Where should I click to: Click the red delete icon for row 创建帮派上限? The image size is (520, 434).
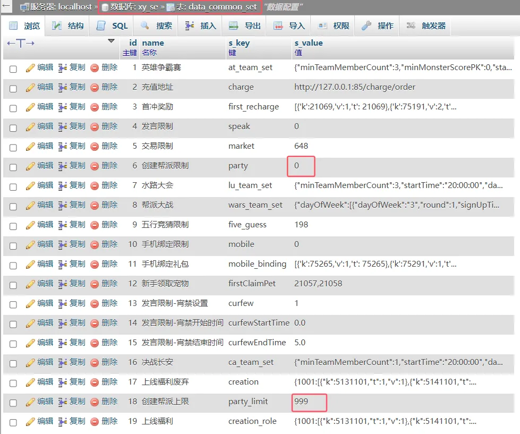point(95,402)
